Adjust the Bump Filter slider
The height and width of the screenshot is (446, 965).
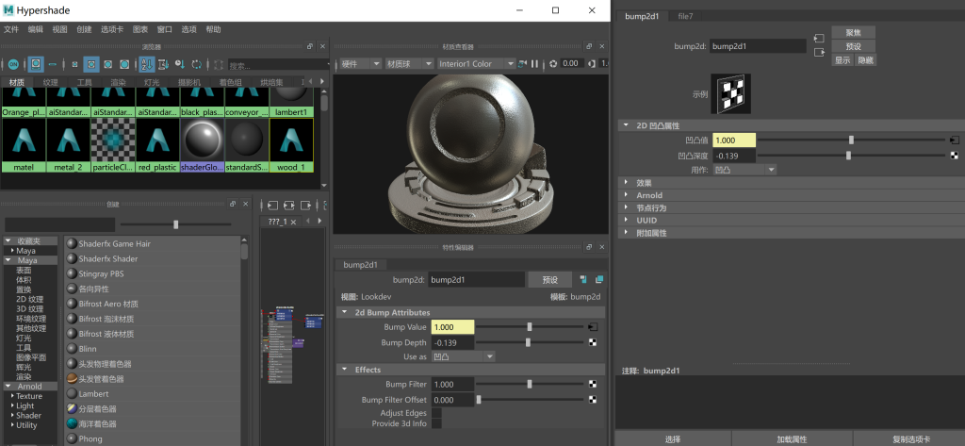[x=530, y=384]
